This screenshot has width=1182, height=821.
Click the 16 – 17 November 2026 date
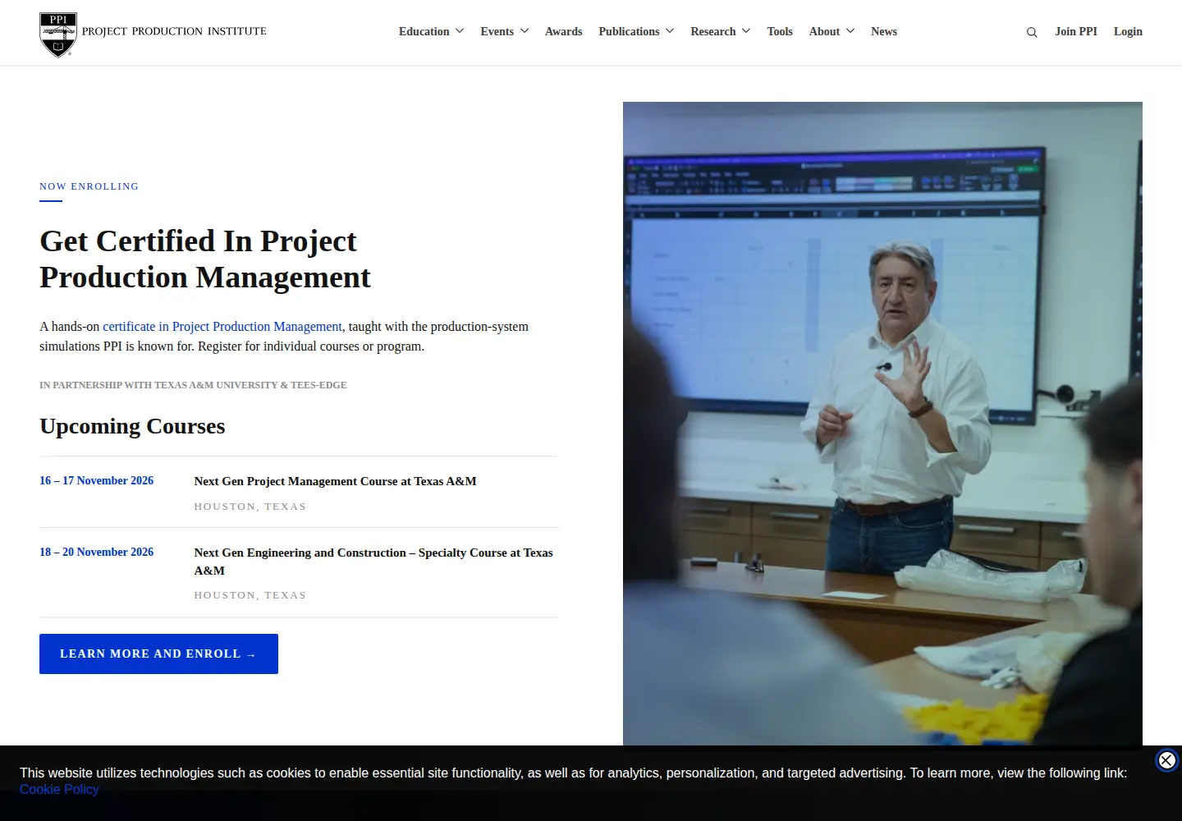click(97, 480)
